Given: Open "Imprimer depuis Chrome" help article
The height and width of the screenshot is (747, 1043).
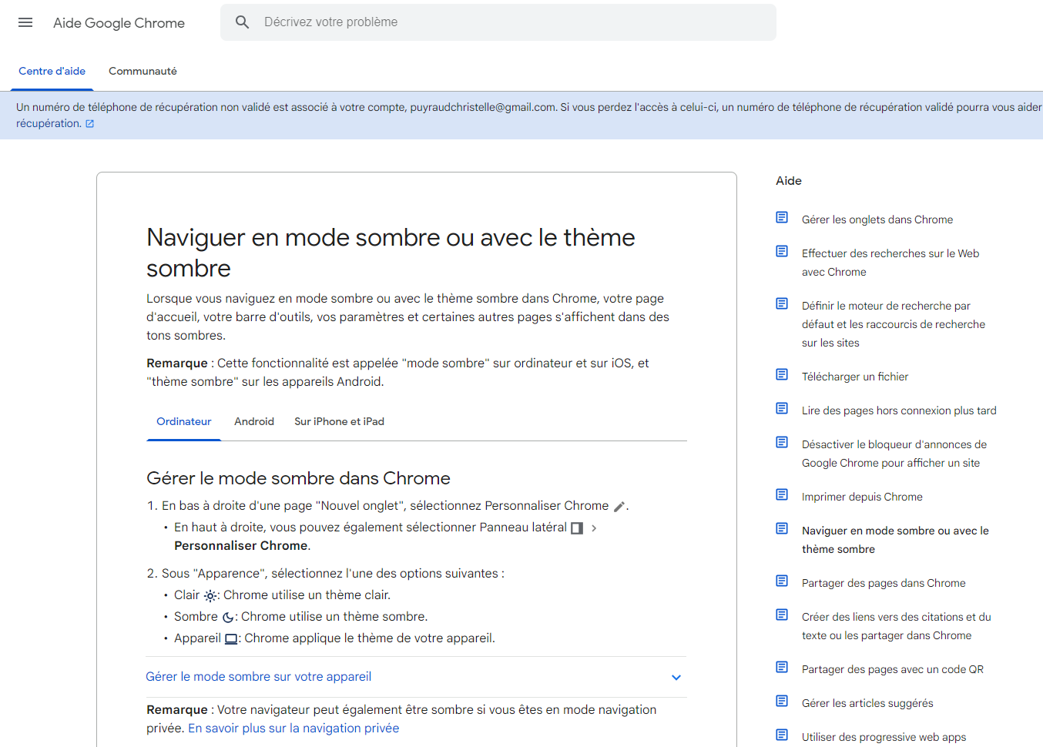Looking at the screenshot, I should tap(862, 497).
